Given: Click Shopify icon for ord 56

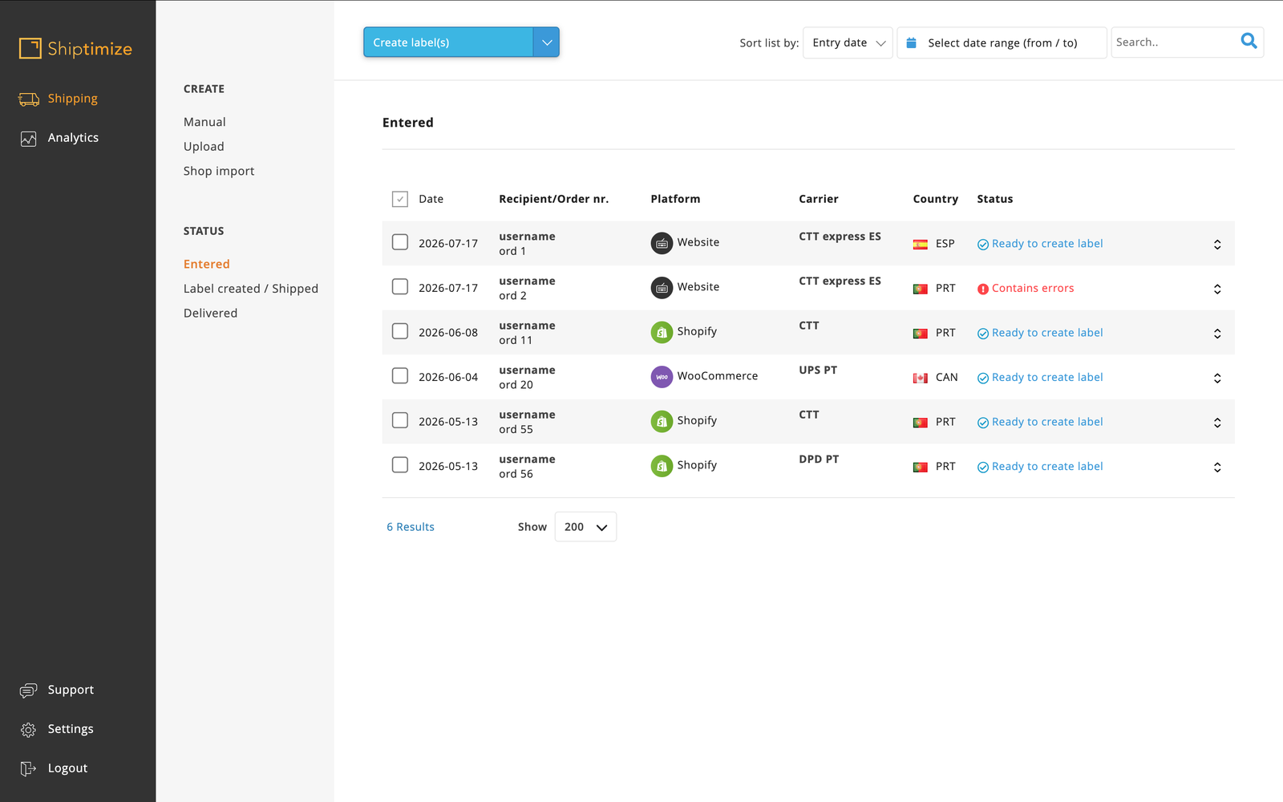Looking at the screenshot, I should tap(662, 465).
